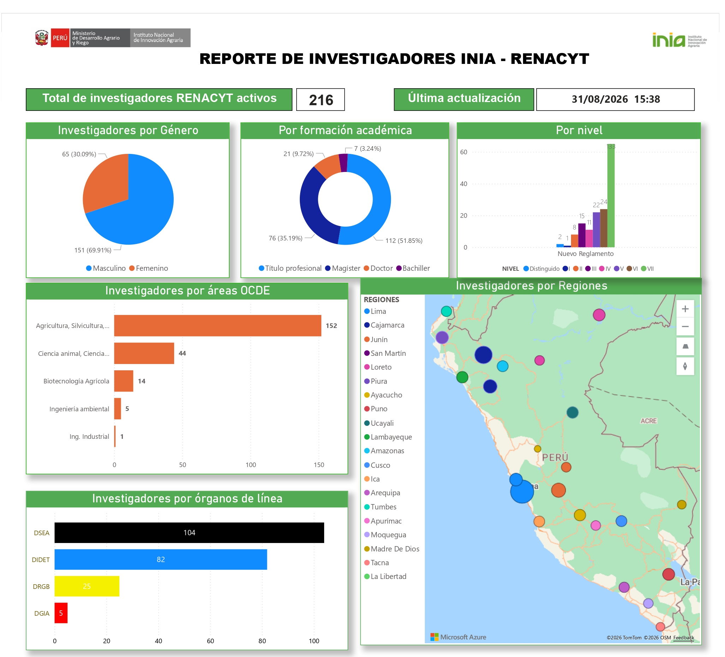Click the map compass rotation control
Viewport: 725px width, 657px height.
(685, 366)
